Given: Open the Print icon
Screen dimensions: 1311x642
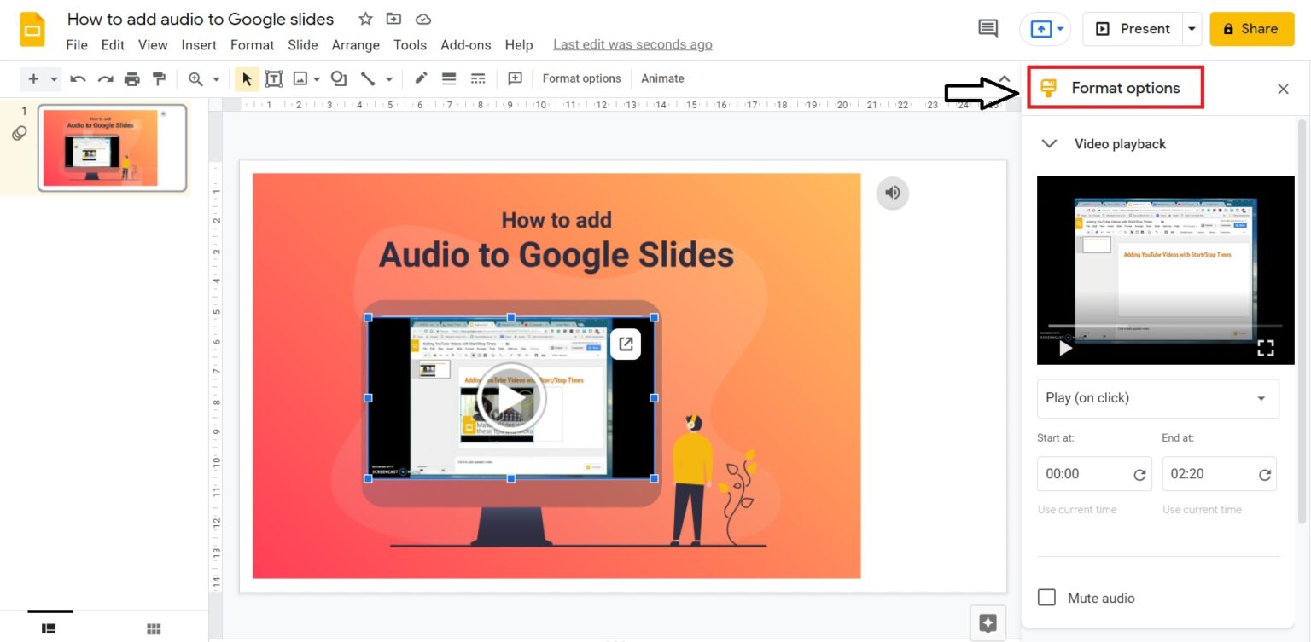Looking at the screenshot, I should coord(132,78).
